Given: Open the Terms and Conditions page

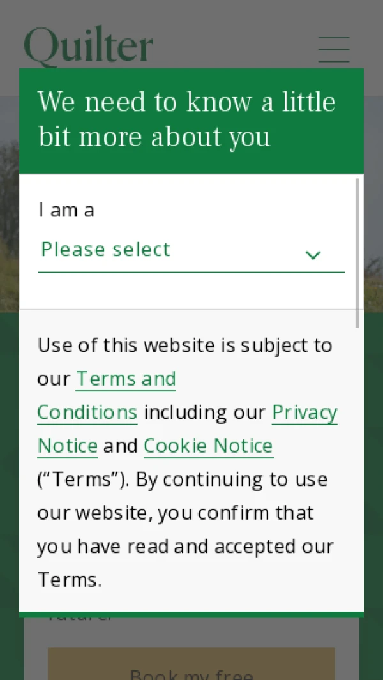Looking at the screenshot, I should [125, 379].
